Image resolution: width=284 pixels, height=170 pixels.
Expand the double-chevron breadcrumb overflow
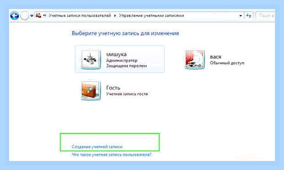point(44,16)
